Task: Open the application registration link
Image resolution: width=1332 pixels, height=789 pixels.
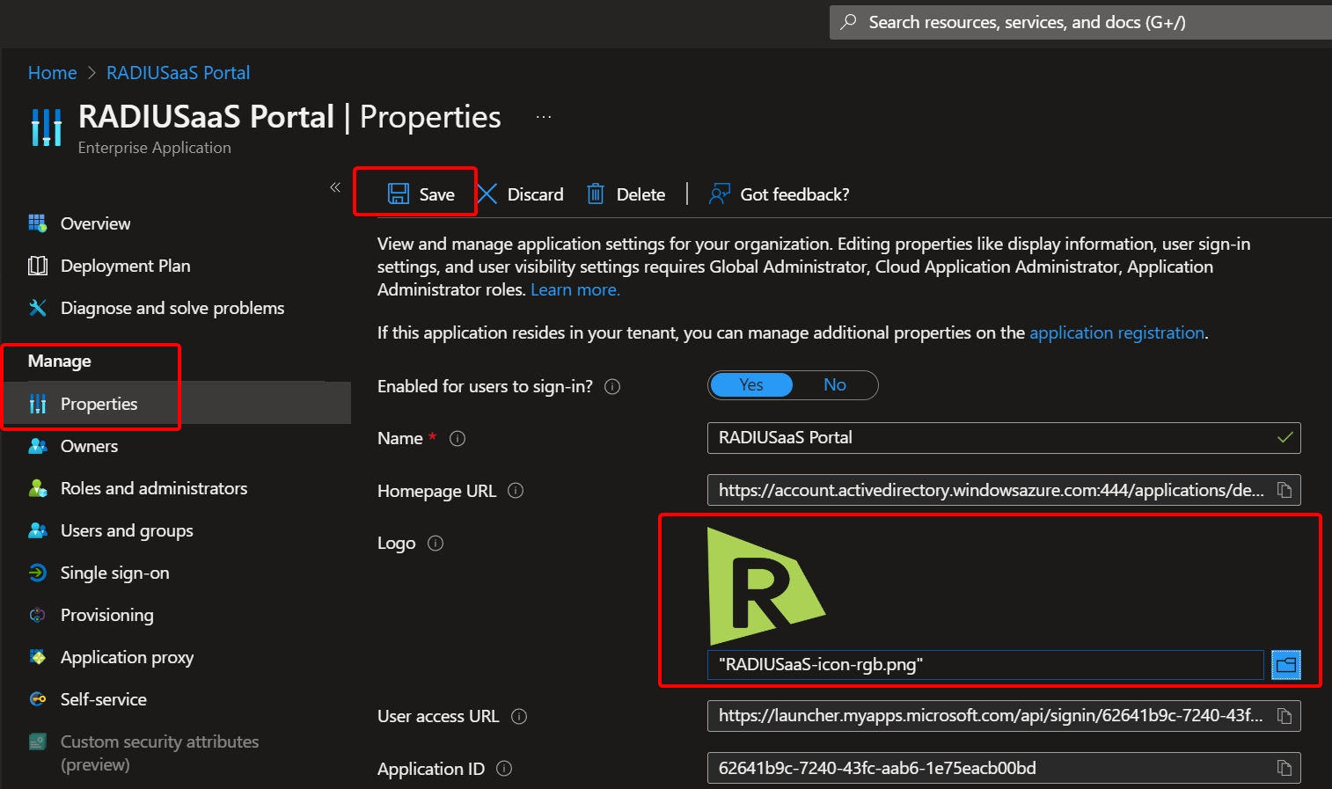Action: click(1116, 333)
